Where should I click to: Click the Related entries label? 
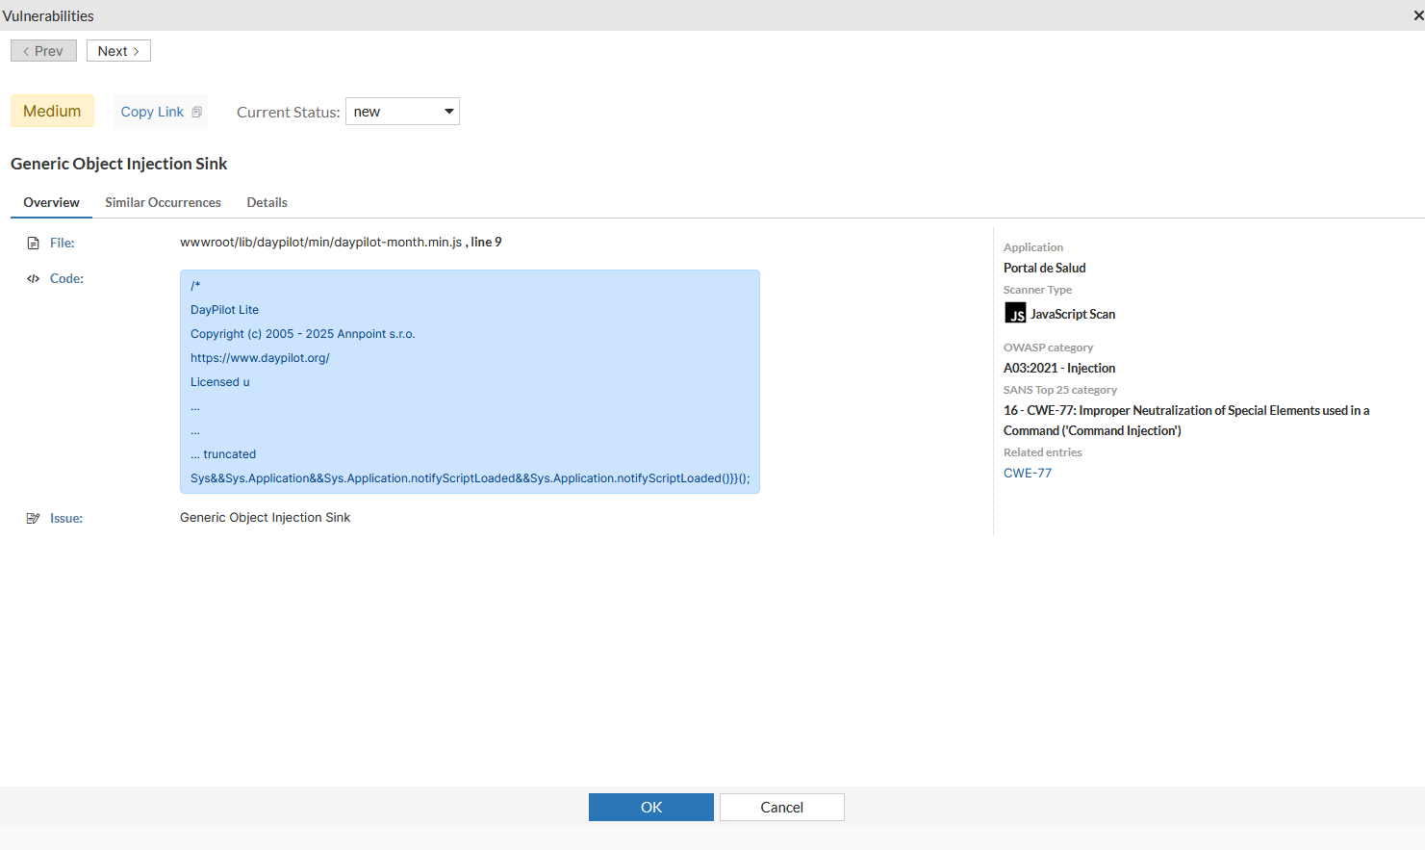[1043, 452]
